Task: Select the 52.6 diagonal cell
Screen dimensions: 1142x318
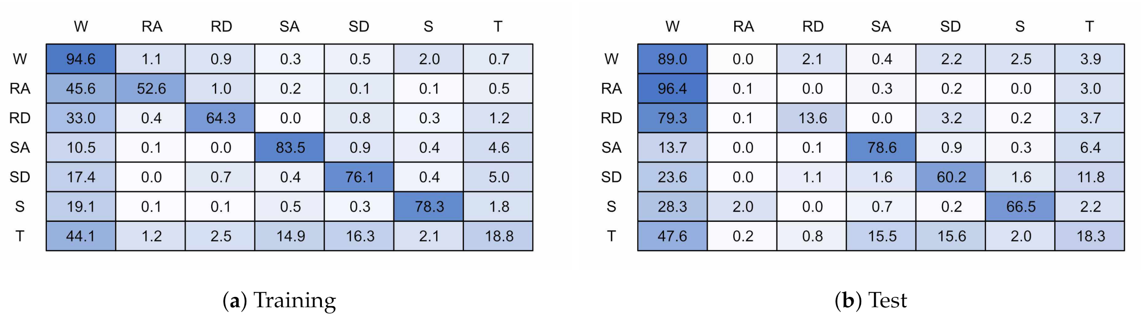Action: 151,88
